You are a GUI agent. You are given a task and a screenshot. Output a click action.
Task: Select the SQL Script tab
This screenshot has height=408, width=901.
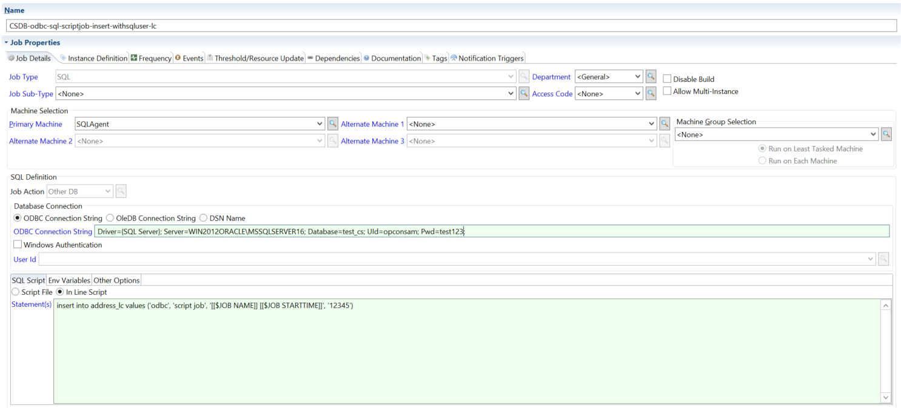28,280
